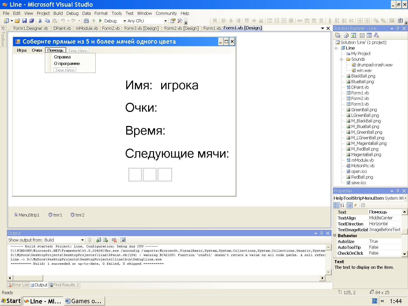
Task: Click Show All Files in Solution Explorer
Action: pos(346,35)
